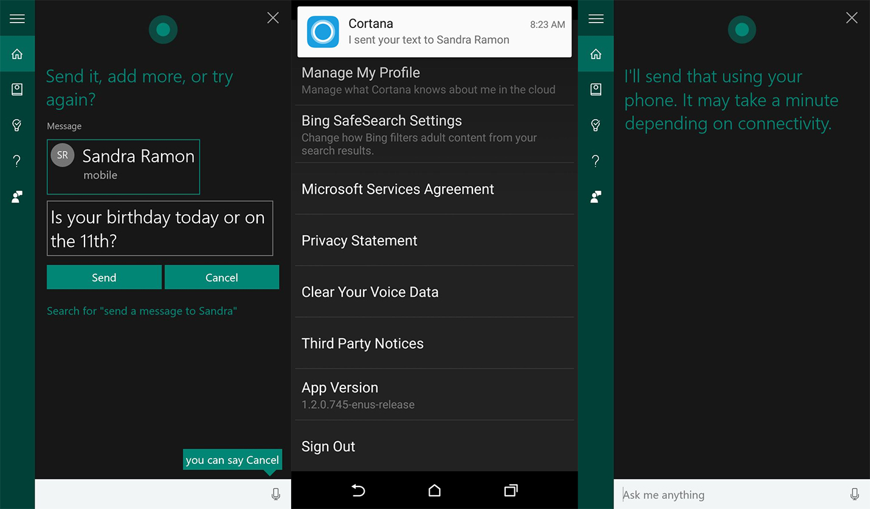
Task: Click the Cancel button
Action: pyautogui.click(x=222, y=277)
